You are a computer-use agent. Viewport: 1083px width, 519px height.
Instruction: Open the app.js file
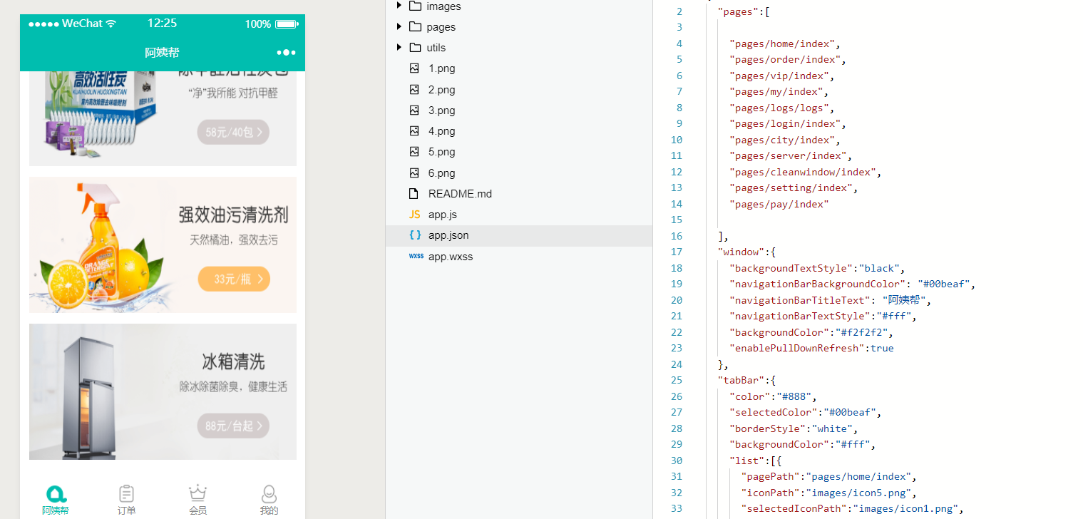coord(443,215)
